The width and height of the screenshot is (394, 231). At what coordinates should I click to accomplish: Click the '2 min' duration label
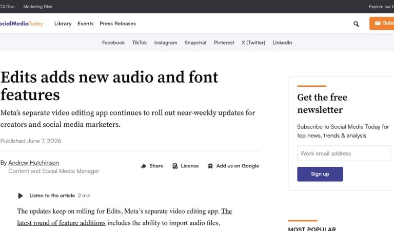(x=84, y=196)
